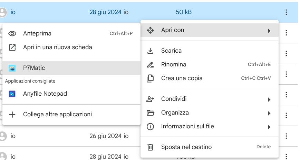Click the Anyfile Notepad app icon
The image size is (300, 160).
coord(12,94)
